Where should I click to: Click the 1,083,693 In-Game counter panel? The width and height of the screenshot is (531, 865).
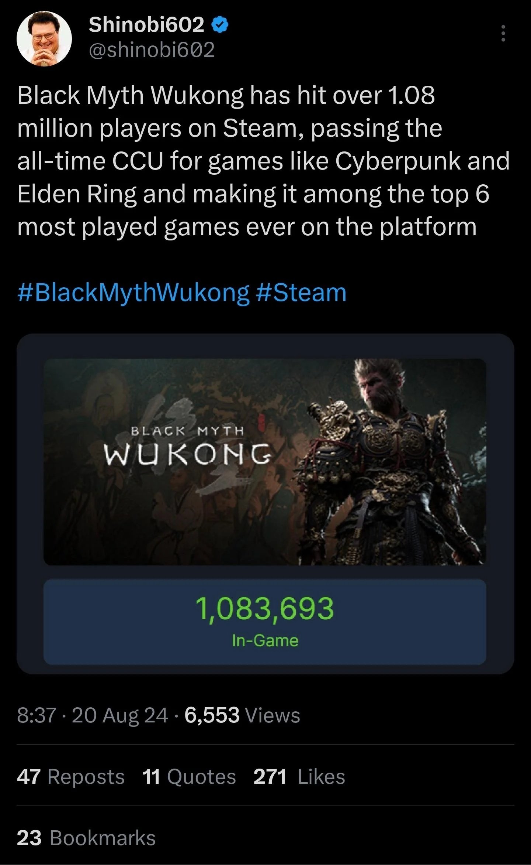coord(264,622)
